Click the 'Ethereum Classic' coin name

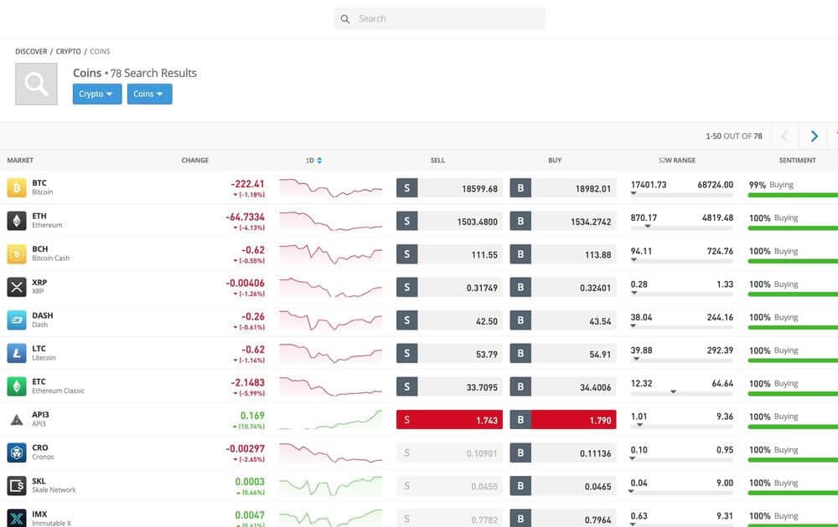tap(58, 391)
